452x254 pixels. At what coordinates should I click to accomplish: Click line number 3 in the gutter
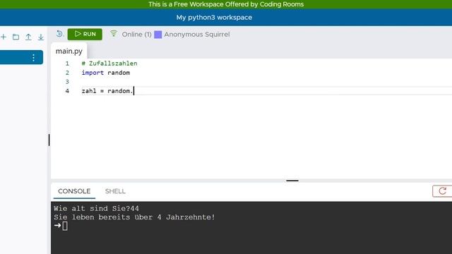point(67,82)
